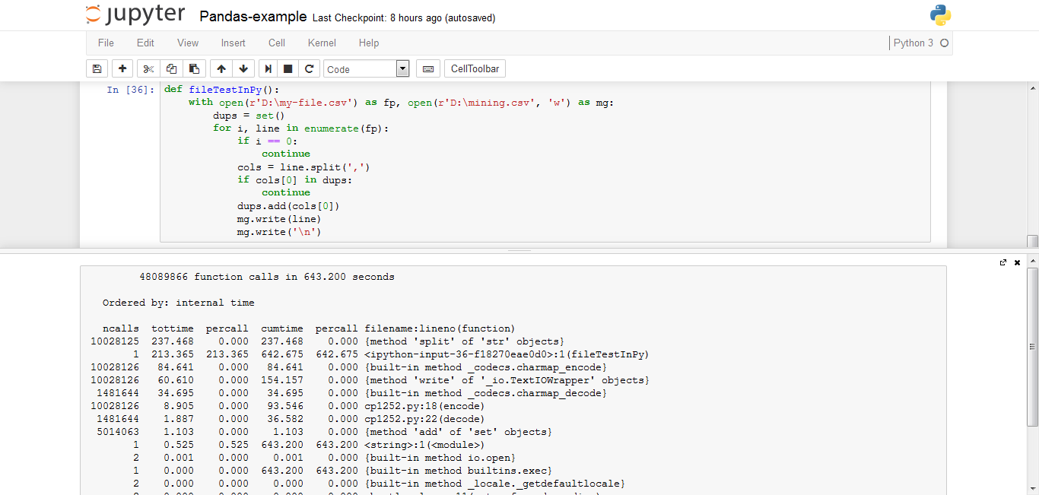Click the Jupyter logo

coord(135,14)
